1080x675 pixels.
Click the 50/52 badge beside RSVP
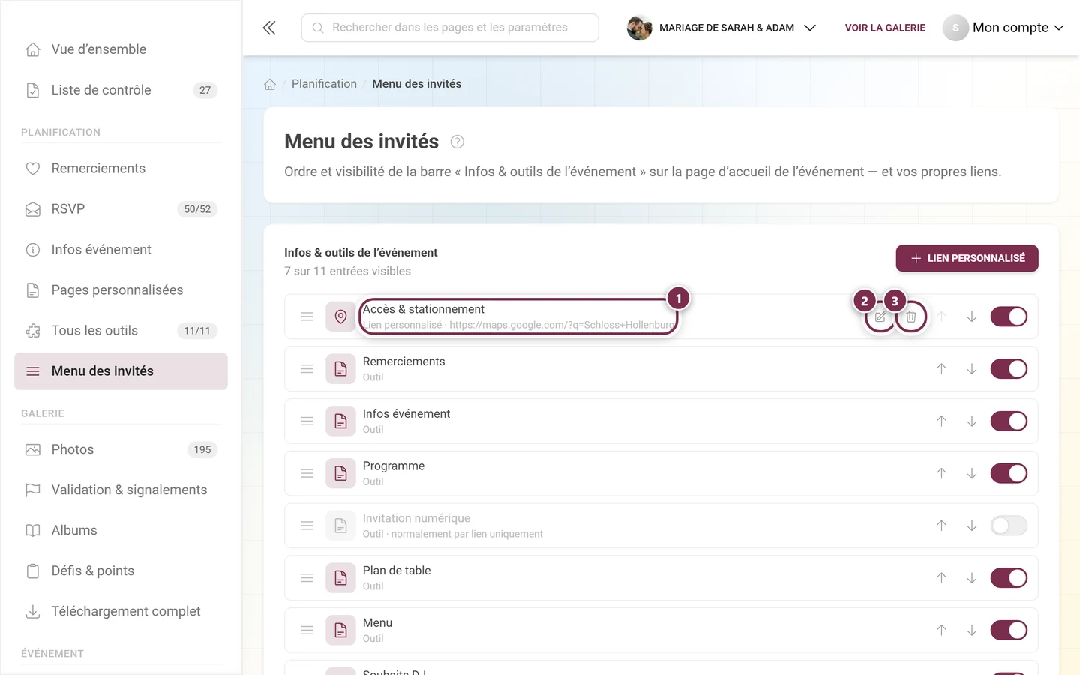[197, 209]
